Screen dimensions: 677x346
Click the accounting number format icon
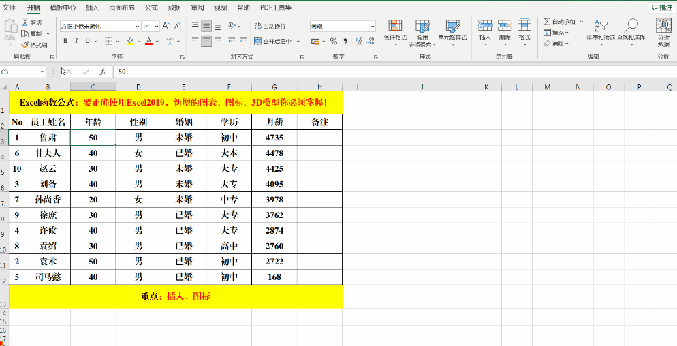pos(315,41)
